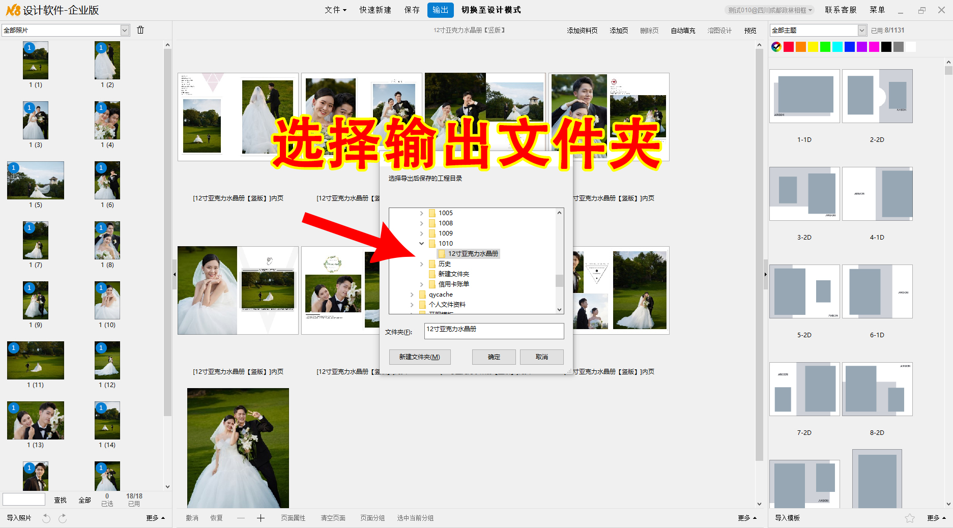
Task: Select template thumbnail 4-1D
Action: tap(877, 194)
